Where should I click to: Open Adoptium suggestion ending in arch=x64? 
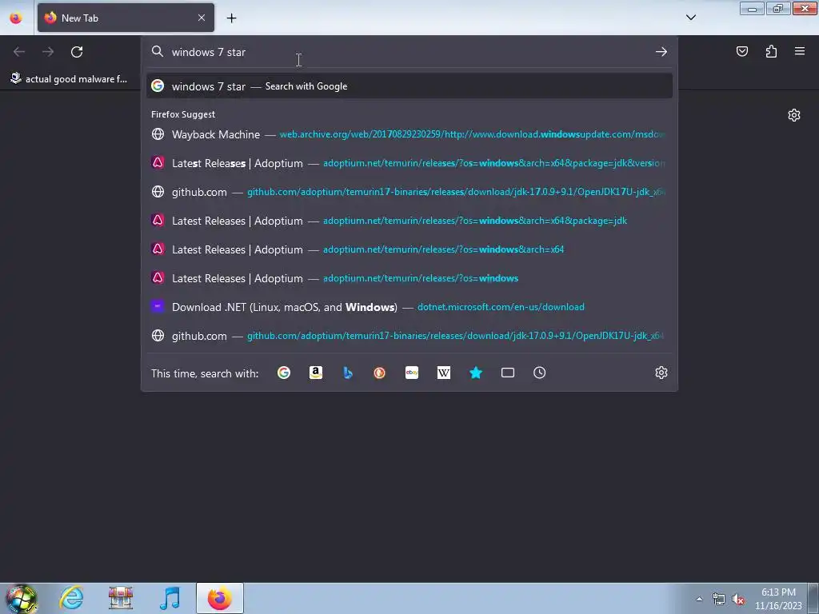409,249
